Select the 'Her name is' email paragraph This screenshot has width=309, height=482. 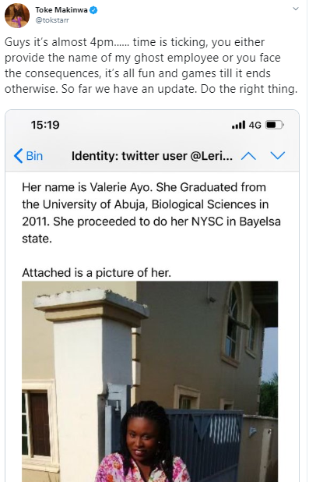[151, 213]
